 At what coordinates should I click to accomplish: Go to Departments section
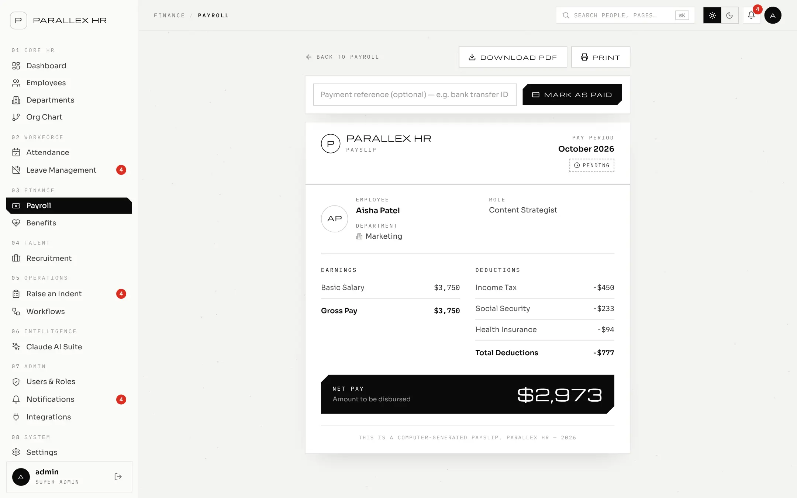[x=69, y=100]
